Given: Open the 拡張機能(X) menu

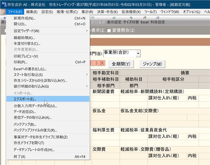Looking at the screenshot, I should click(131, 12).
